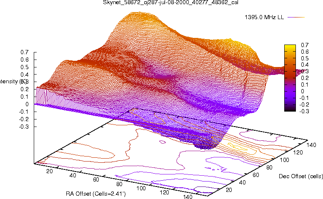This screenshot has width=323, height=199.
Task: Click the 0.6 label on the color bar
Action: click(305, 52)
